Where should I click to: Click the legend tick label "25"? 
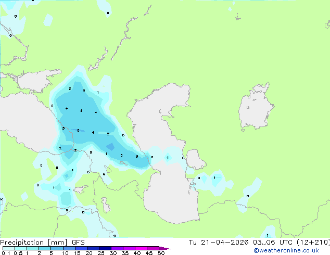pos(101,253)
